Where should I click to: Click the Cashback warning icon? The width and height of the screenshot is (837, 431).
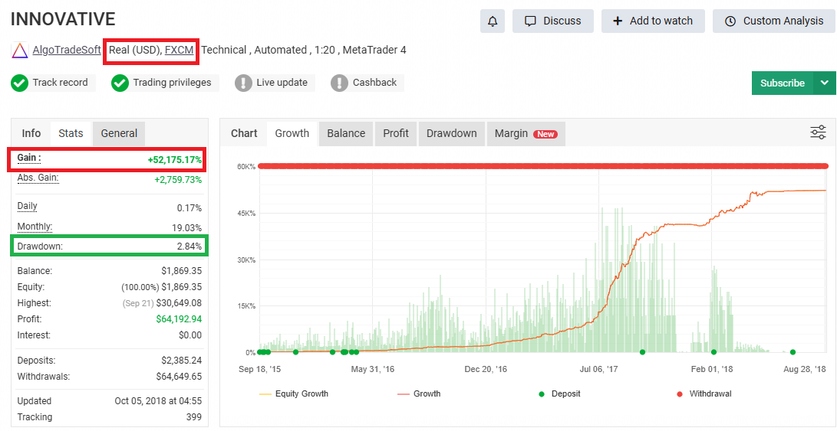tap(339, 83)
